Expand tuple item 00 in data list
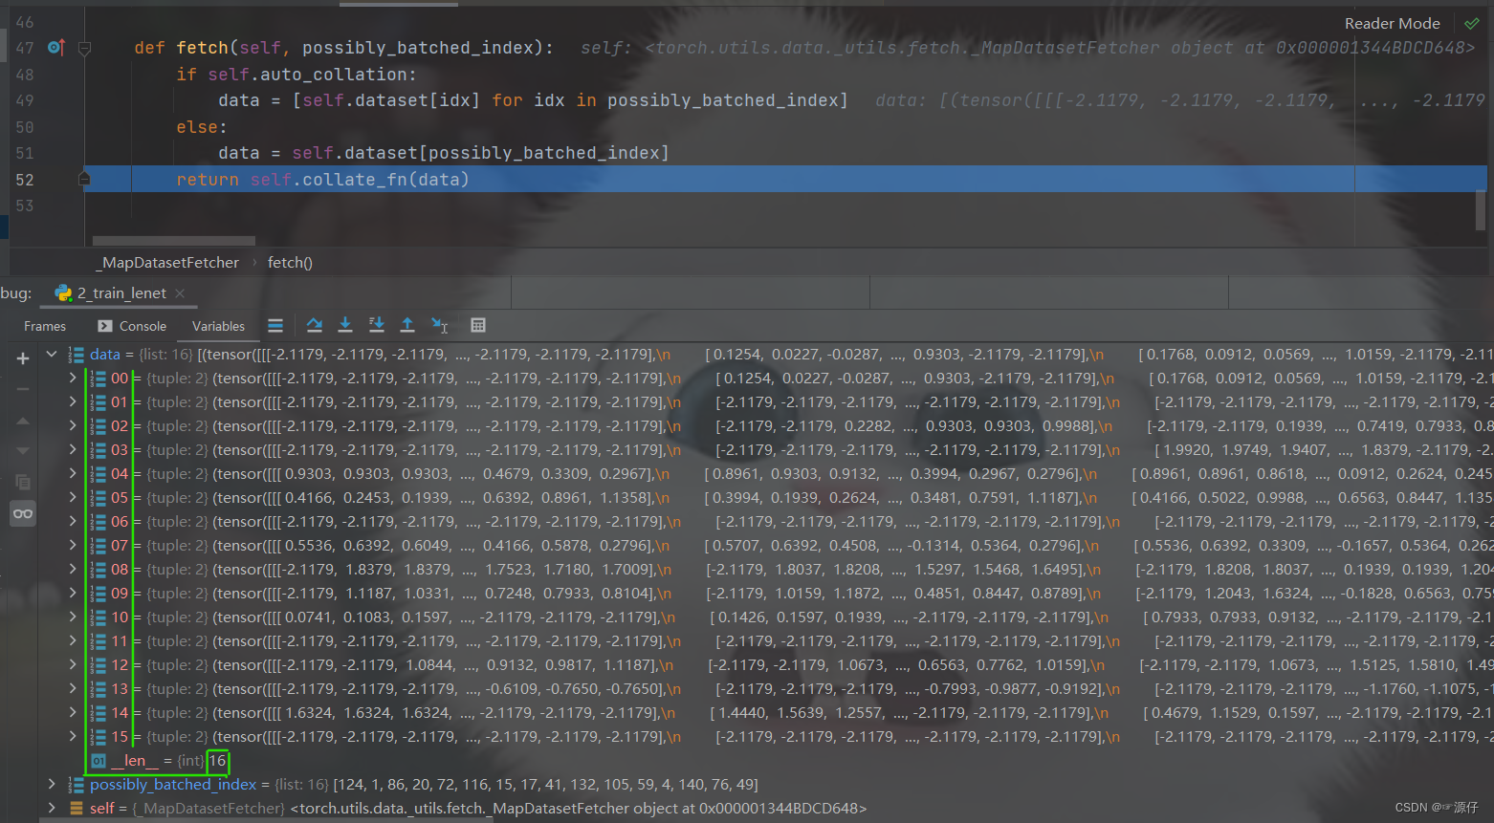 [73, 379]
